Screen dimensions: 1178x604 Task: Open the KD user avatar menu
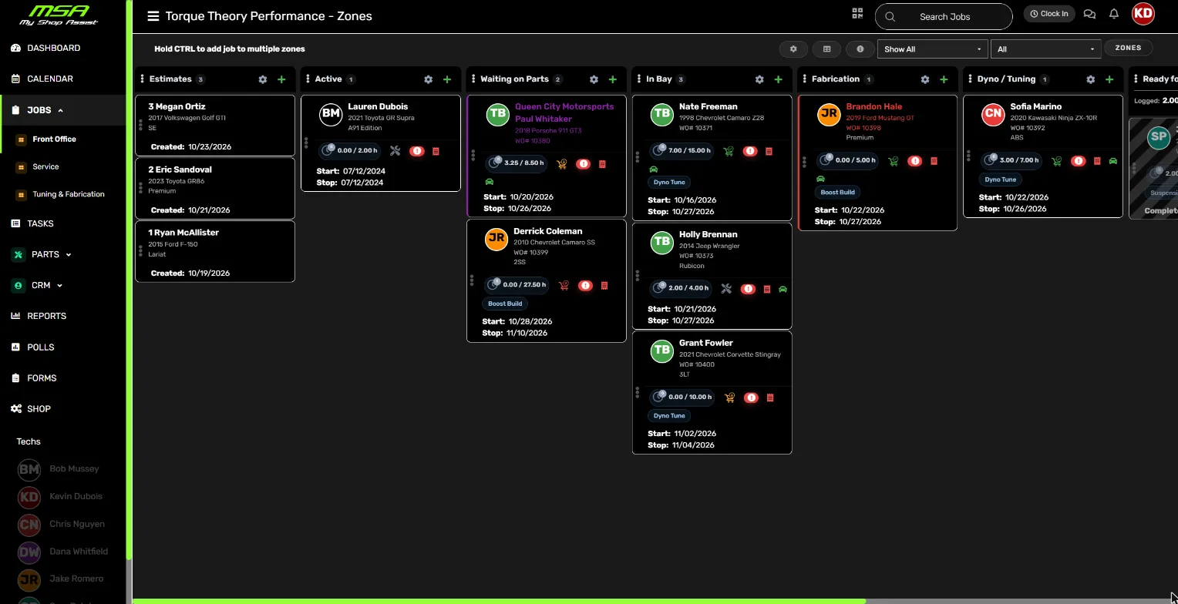pyautogui.click(x=1143, y=13)
